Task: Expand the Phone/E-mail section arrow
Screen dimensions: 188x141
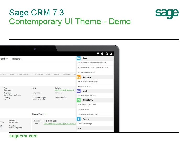Action: coord(46,114)
